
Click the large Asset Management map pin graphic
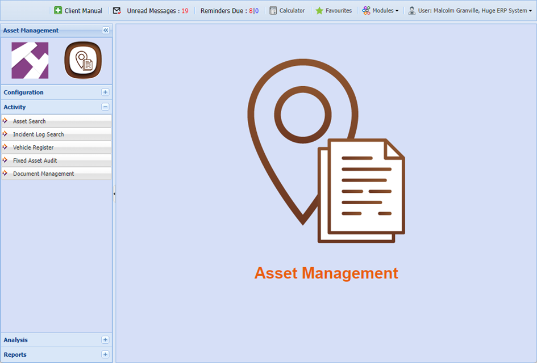tap(326, 151)
